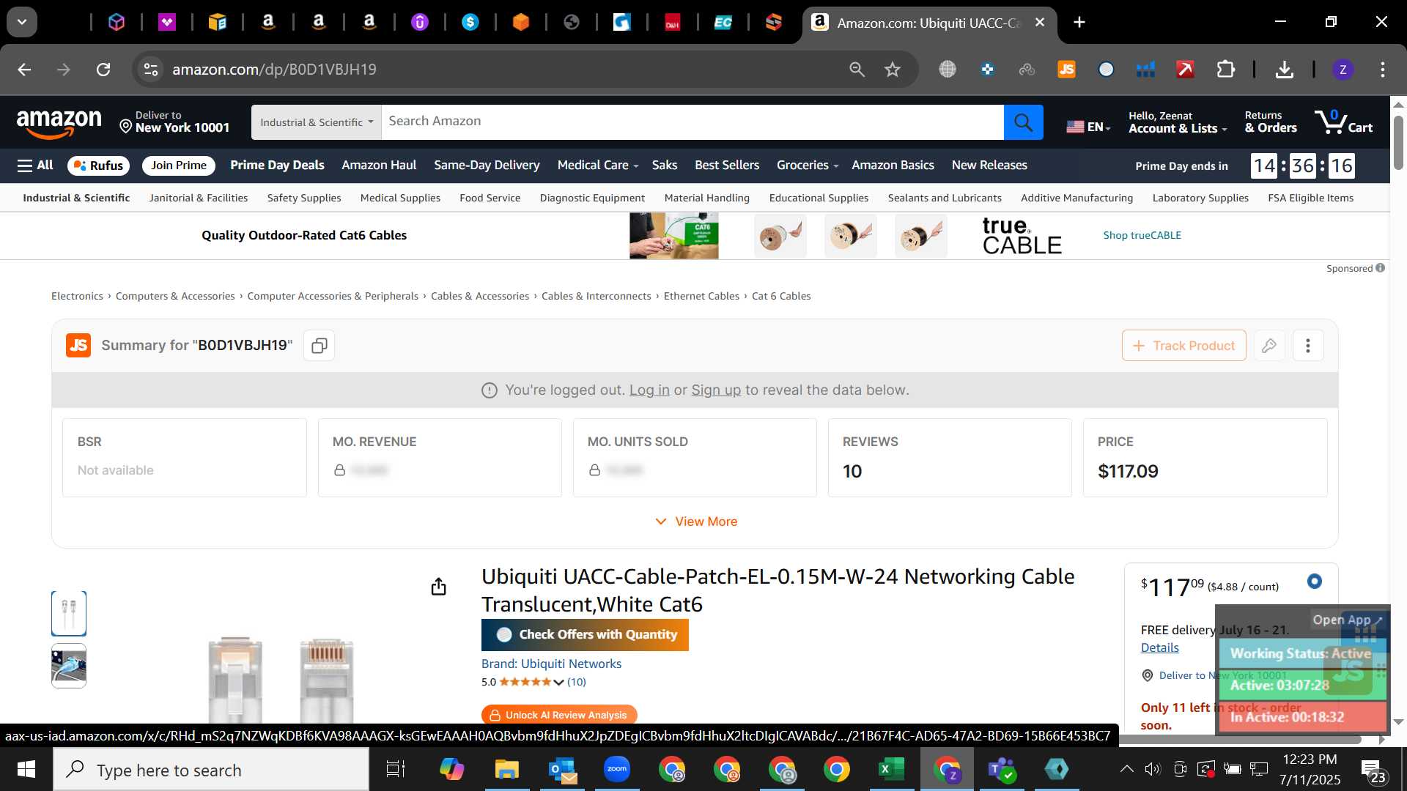The width and height of the screenshot is (1407, 791).
Task: Click delivery Details link
Action: (1159, 647)
